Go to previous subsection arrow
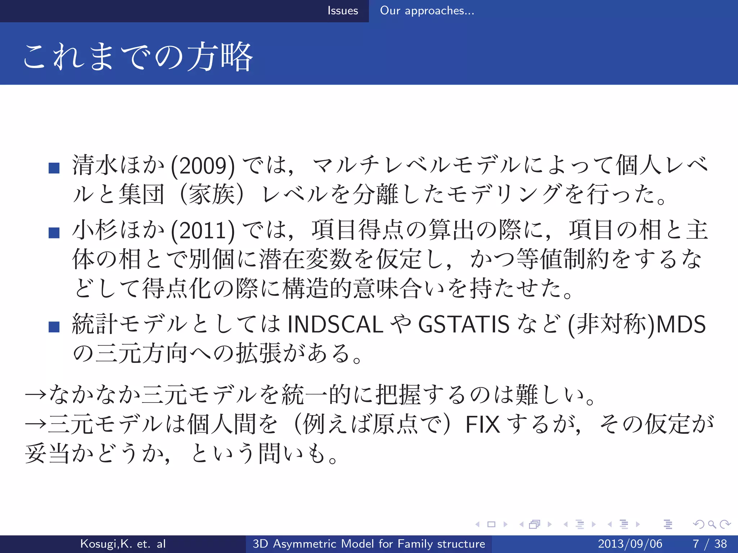 [x=565, y=524]
